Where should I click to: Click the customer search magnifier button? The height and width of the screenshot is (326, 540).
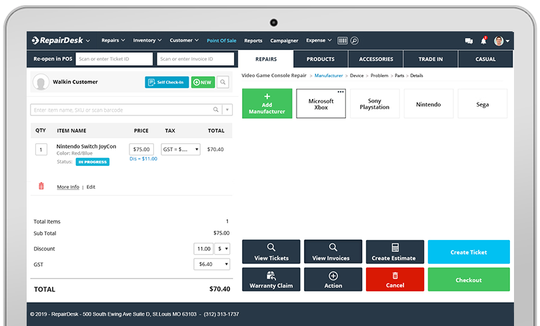(223, 82)
